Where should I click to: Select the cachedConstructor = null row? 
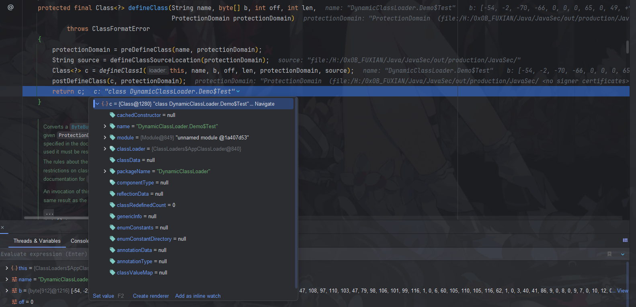click(193, 115)
